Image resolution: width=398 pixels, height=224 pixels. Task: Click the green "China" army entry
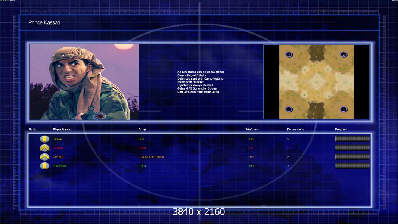pyautogui.click(x=142, y=166)
